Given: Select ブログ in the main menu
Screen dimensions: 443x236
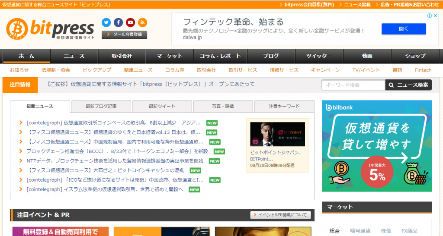Looking at the screenshot, I should pyautogui.click(x=271, y=56).
